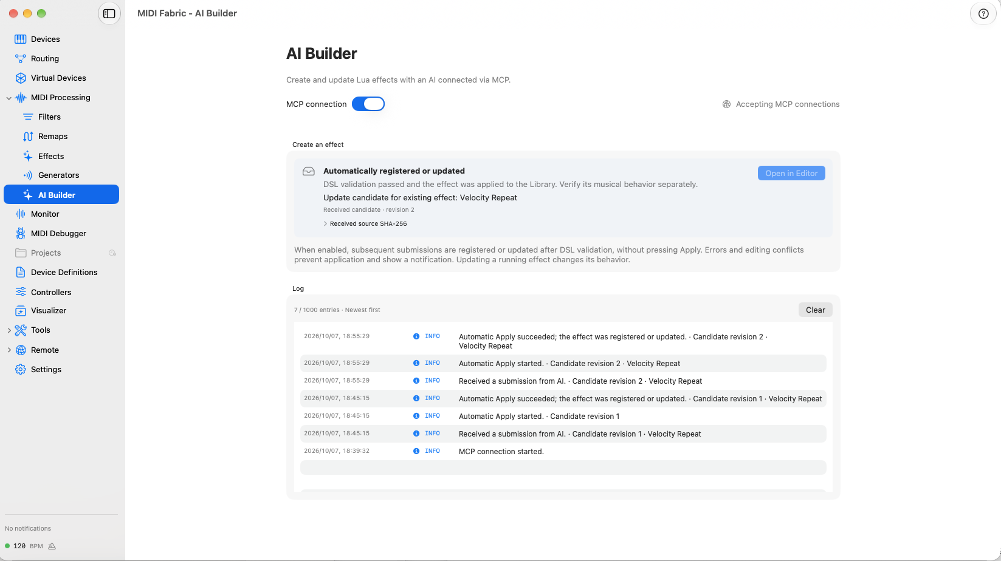Click the Settings gear icon
Screen dimensions: 1001x561
coord(21,369)
